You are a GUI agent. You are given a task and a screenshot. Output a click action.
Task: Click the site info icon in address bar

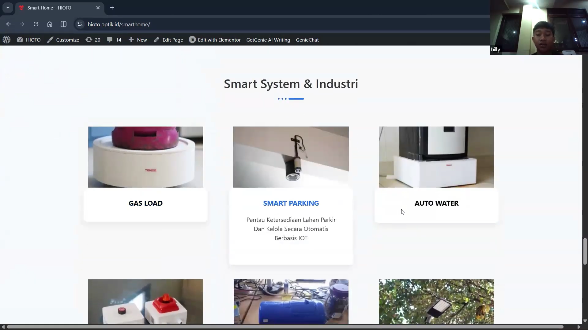pos(80,24)
